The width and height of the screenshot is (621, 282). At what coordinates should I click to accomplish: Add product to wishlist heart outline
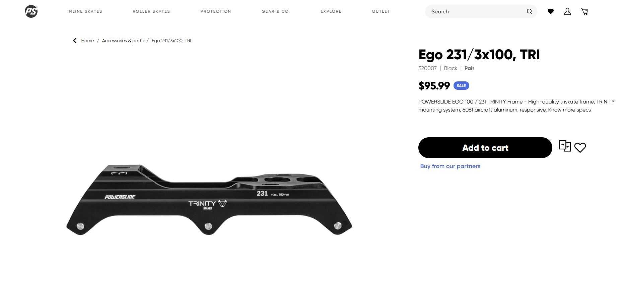(580, 147)
